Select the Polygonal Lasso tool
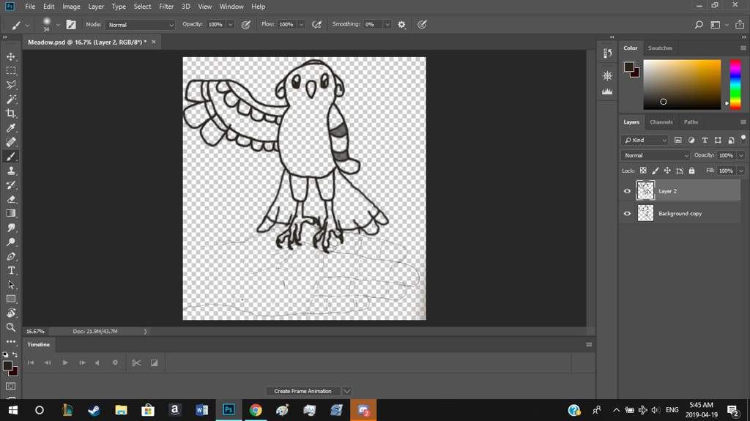Viewport: 750px width, 421px height. click(x=11, y=85)
